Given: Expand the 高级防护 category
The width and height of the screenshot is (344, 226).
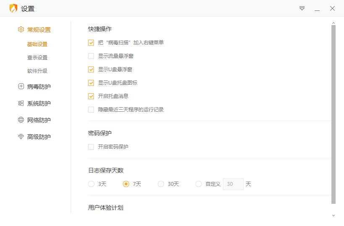Looking at the screenshot, I should point(39,137).
